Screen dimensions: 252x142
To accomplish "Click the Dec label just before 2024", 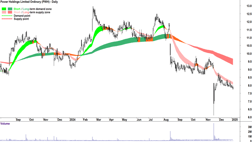I will pos(60,120).
